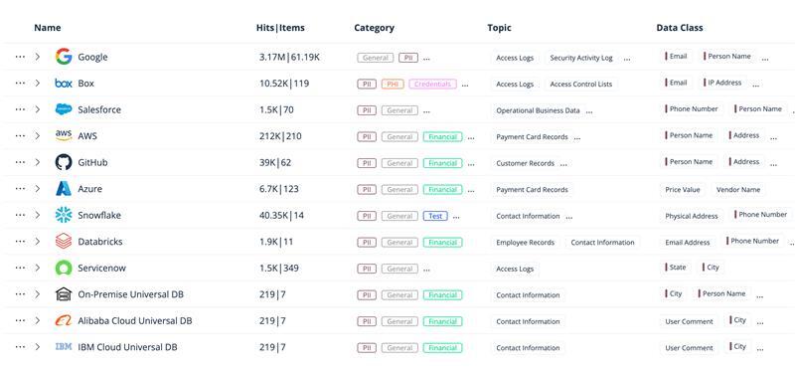Click the Credentials tag in Box row
This screenshot has width=795, height=370.
pos(432,85)
